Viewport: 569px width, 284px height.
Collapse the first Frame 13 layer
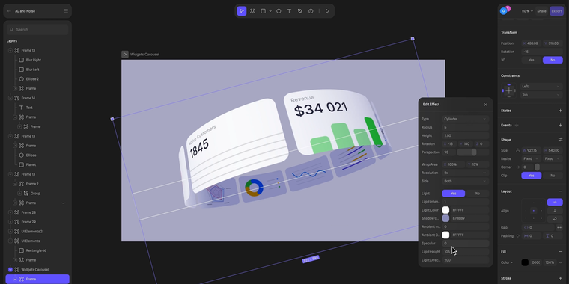(10, 50)
